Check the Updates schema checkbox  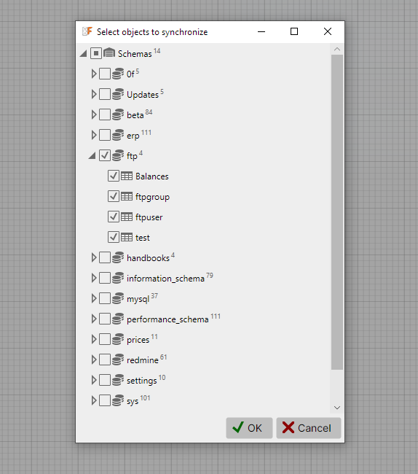click(x=105, y=94)
